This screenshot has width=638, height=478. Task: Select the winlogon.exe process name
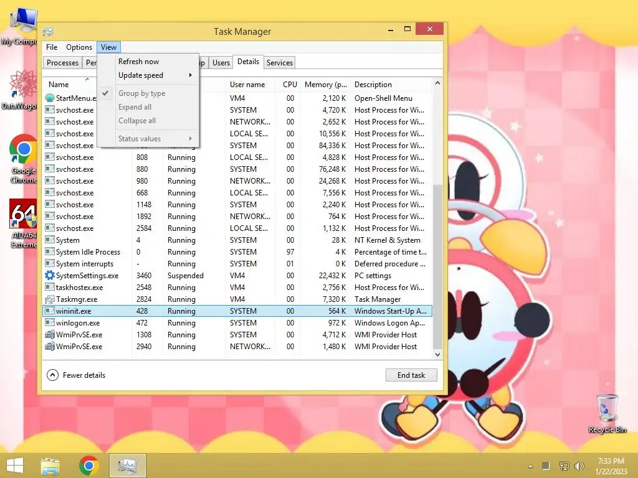point(78,323)
